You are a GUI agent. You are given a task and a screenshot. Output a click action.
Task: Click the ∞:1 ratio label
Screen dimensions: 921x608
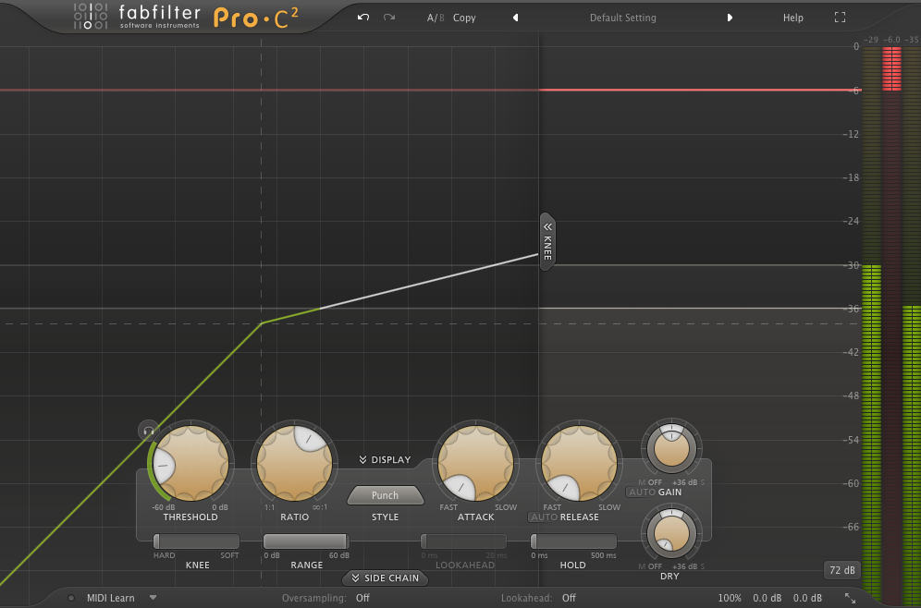(320, 507)
